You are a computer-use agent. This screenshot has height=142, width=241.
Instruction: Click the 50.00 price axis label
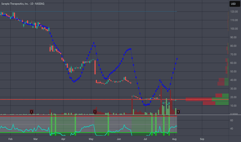pos(233,71)
